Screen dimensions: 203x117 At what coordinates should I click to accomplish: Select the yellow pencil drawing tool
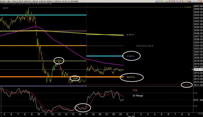[x=164, y=1]
